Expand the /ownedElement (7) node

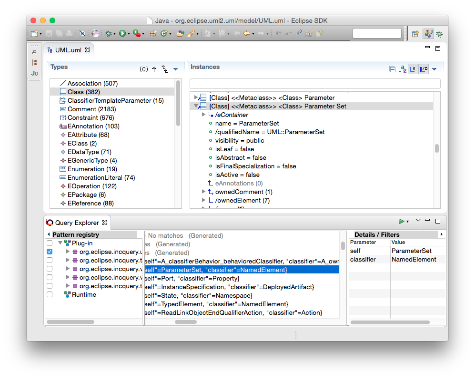(203, 200)
